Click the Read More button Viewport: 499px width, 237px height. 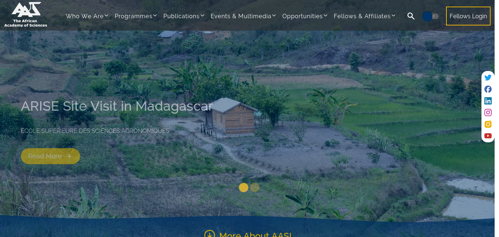click(50, 156)
